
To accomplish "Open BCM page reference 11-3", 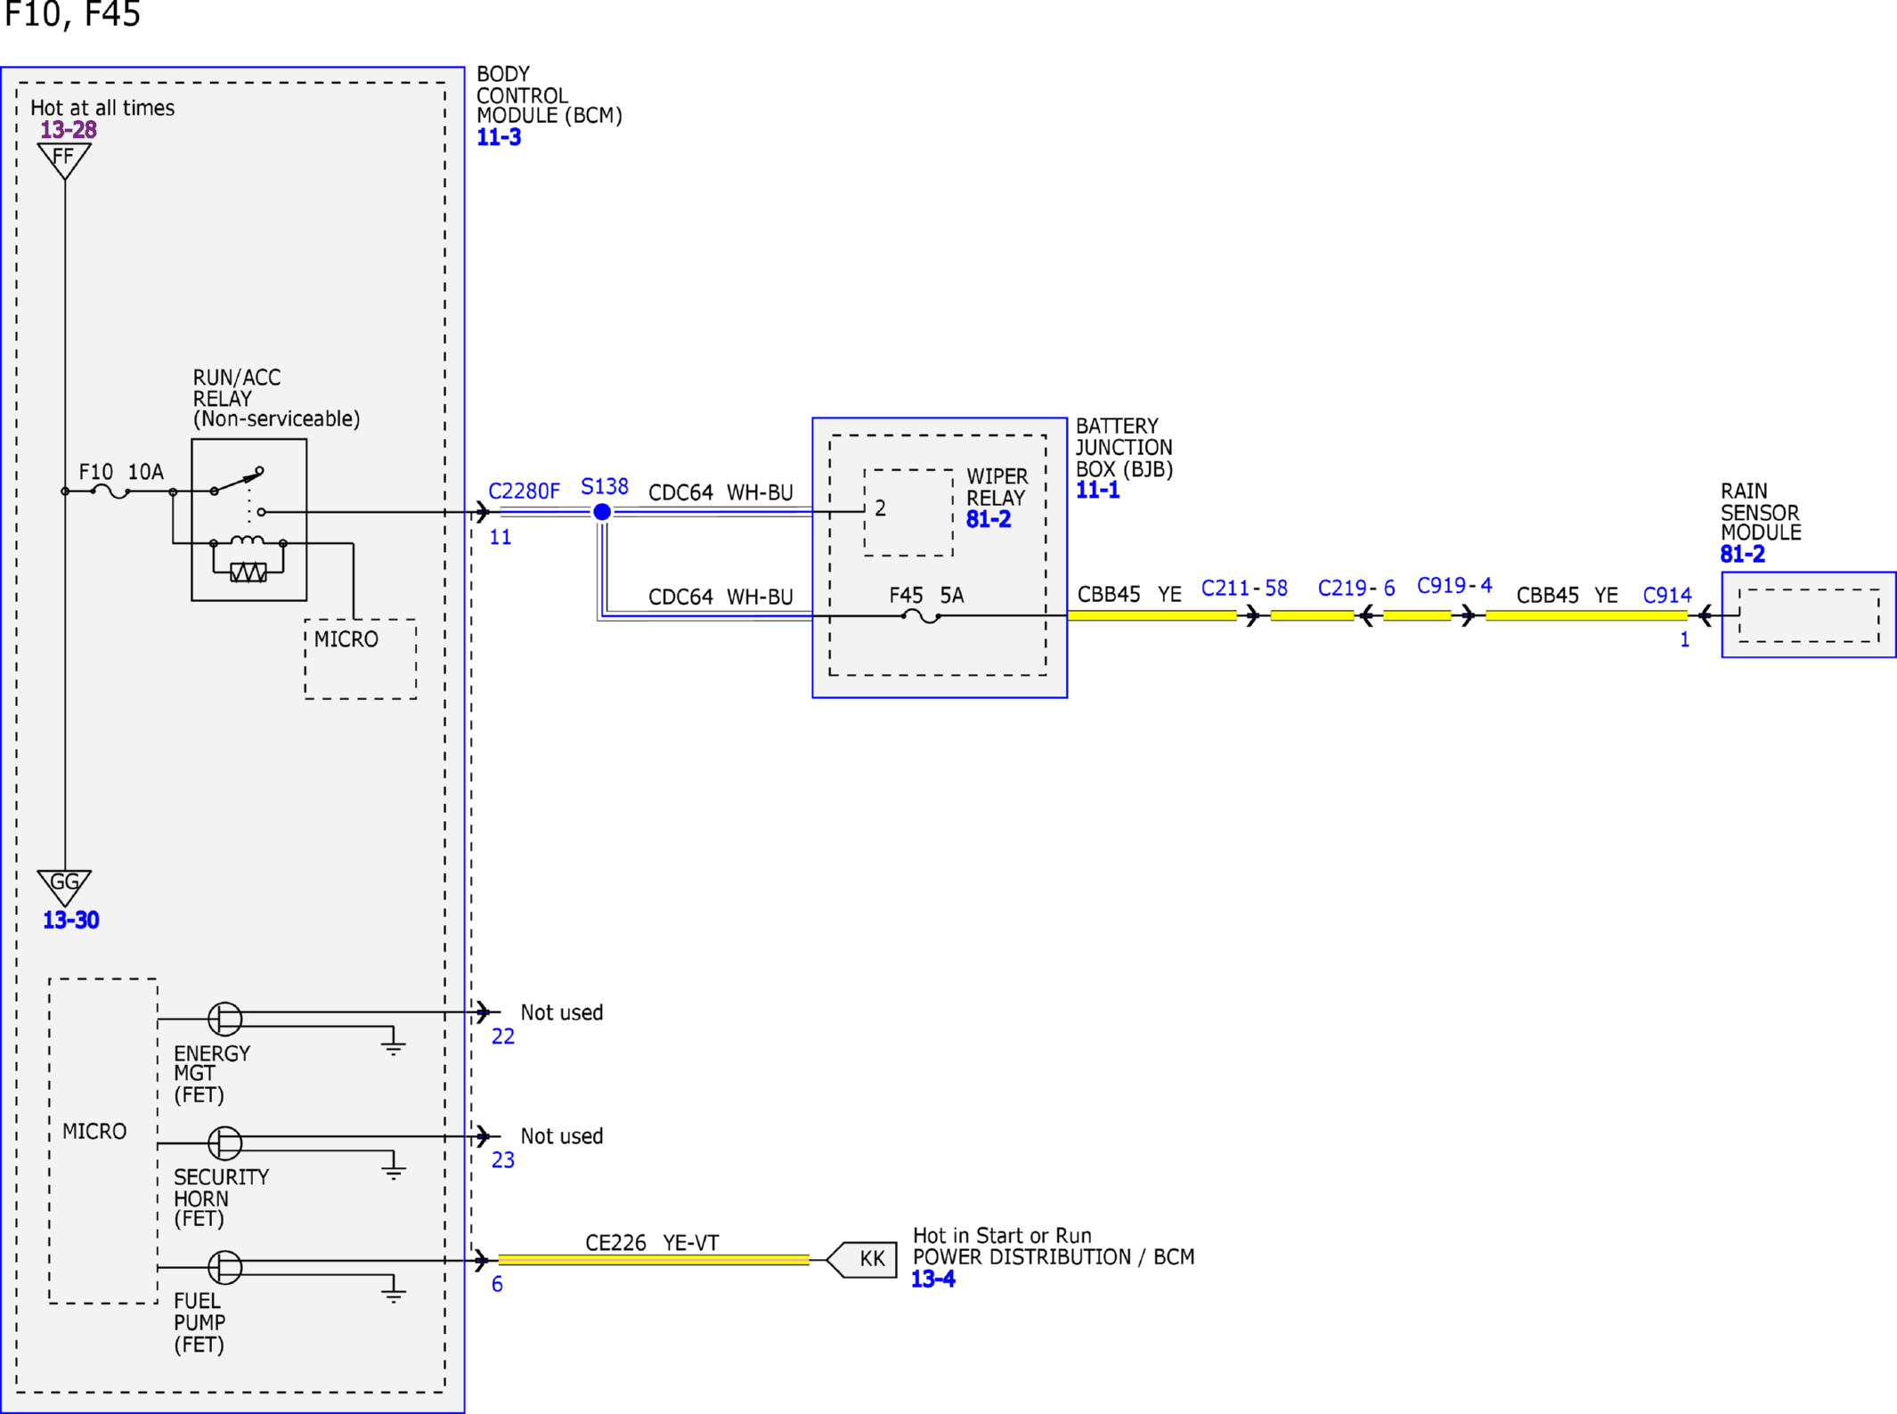I will (499, 137).
